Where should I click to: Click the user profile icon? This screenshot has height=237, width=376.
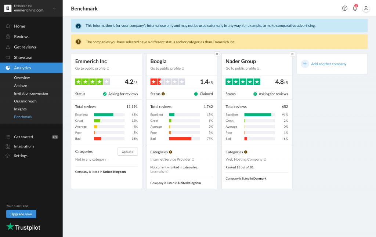(x=366, y=8)
